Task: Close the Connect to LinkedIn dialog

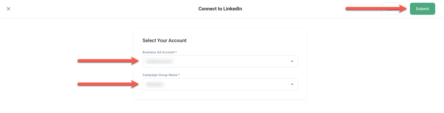Action: click(x=9, y=9)
